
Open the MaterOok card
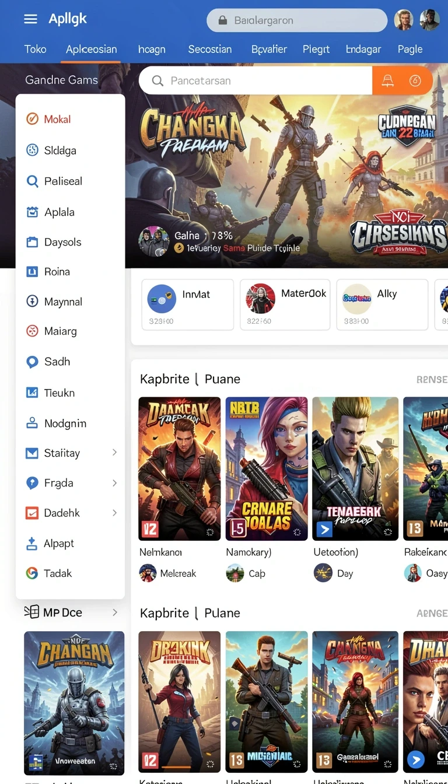coord(285,304)
